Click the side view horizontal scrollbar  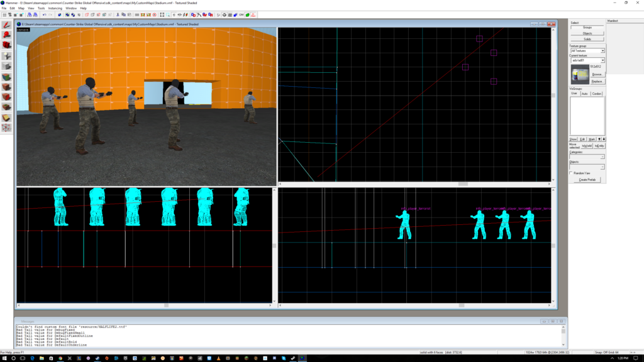(414, 305)
